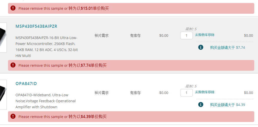Click the MSP430F5438AIPZR quantity field

(186, 35)
